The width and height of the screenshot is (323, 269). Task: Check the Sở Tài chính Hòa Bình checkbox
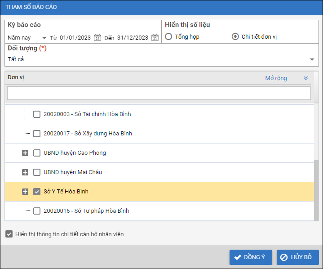click(37, 114)
